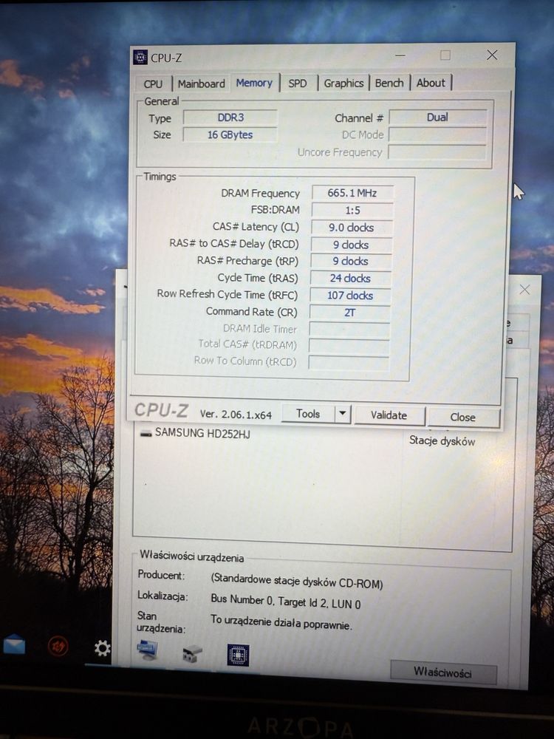Click the computer monitor taskbar icon
The height and width of the screenshot is (739, 554).
(148, 650)
